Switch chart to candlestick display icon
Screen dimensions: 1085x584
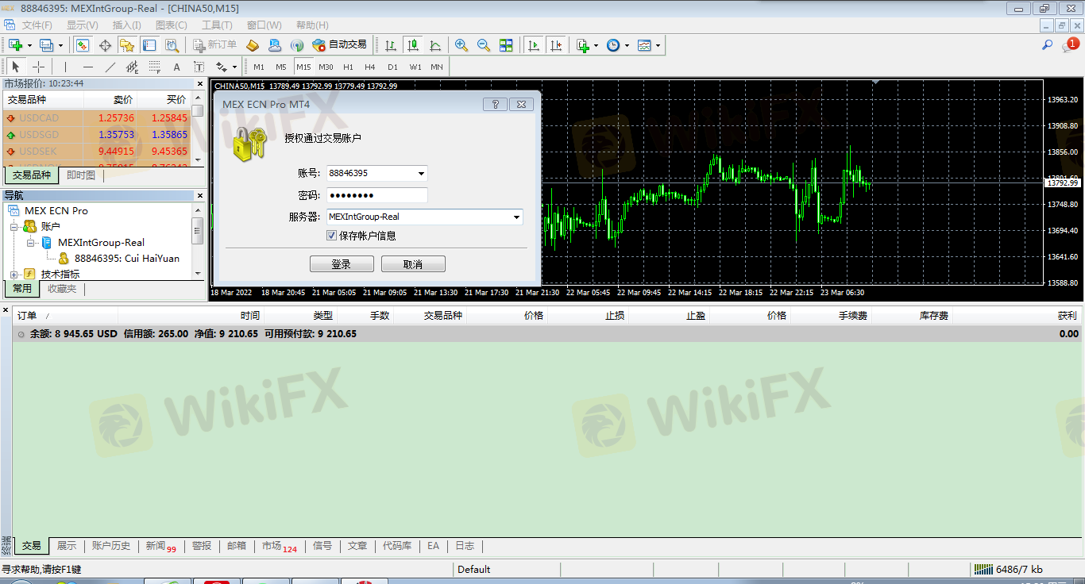click(412, 45)
